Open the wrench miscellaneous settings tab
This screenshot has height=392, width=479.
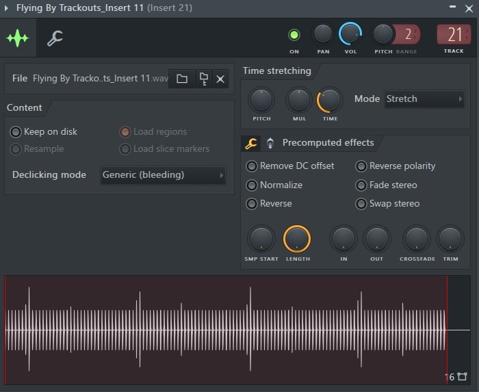click(x=55, y=38)
